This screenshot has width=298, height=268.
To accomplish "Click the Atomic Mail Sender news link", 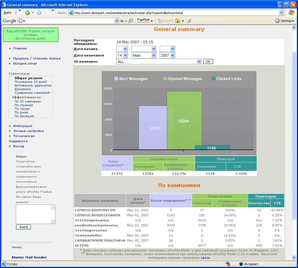I will tap(29, 257).
